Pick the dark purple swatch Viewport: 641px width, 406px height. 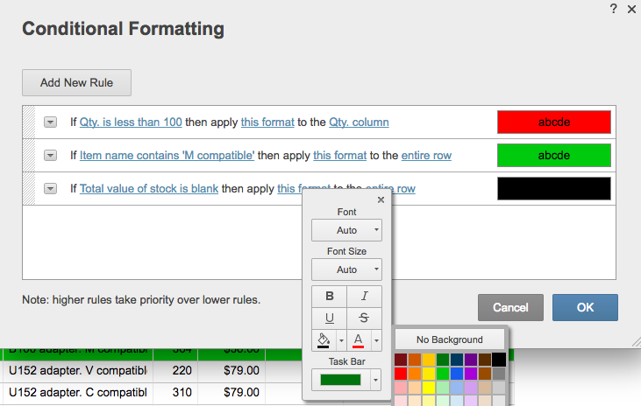pyautogui.click(x=471, y=360)
